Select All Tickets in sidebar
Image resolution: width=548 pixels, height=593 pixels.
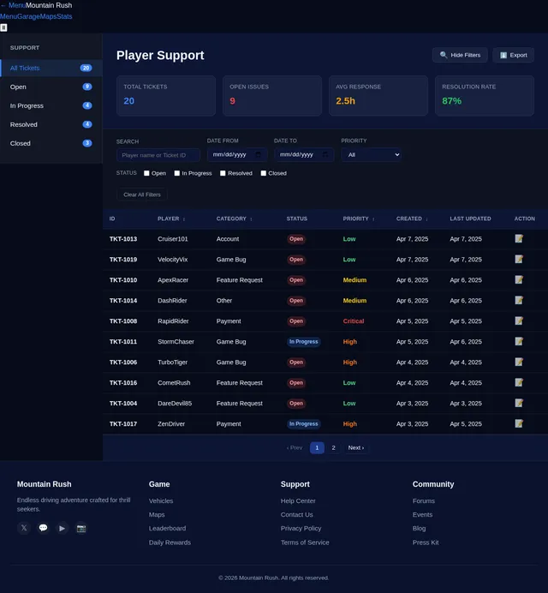click(x=51, y=68)
